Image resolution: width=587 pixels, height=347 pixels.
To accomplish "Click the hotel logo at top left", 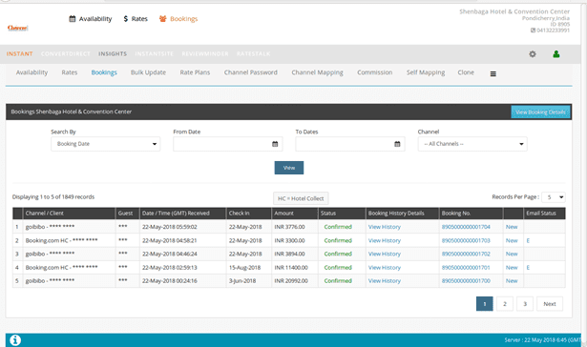I will pos(17,28).
